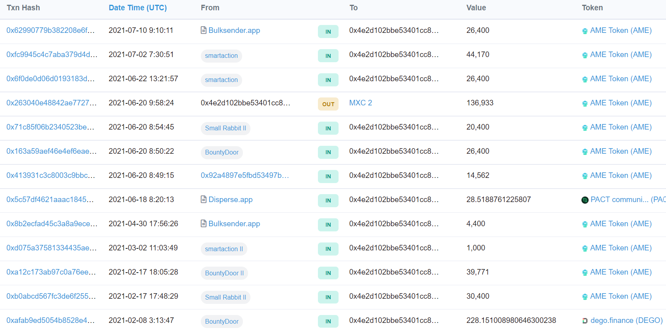Open AME Token (AME) link in 26,400 row dated 2021-06-22

(x=621, y=78)
